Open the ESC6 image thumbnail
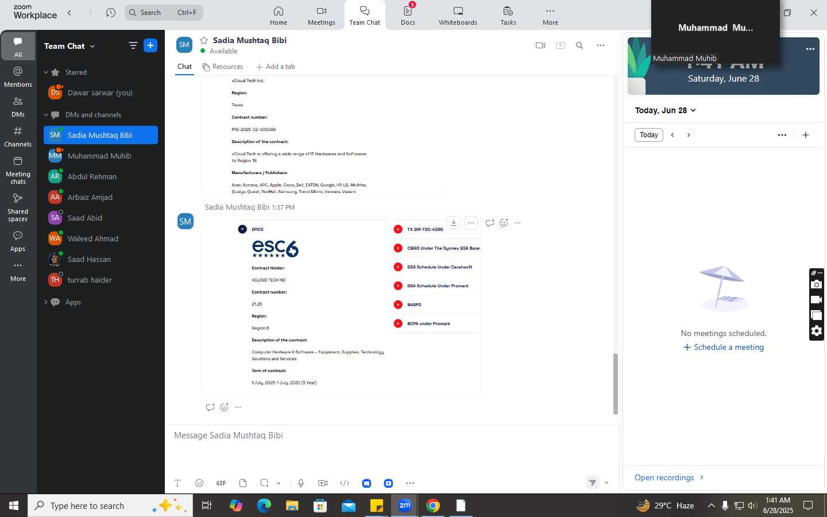The height and width of the screenshot is (517, 827). pos(341,305)
